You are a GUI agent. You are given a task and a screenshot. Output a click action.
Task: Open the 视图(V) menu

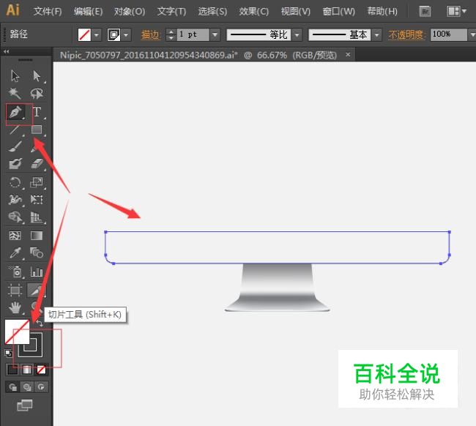click(x=296, y=12)
